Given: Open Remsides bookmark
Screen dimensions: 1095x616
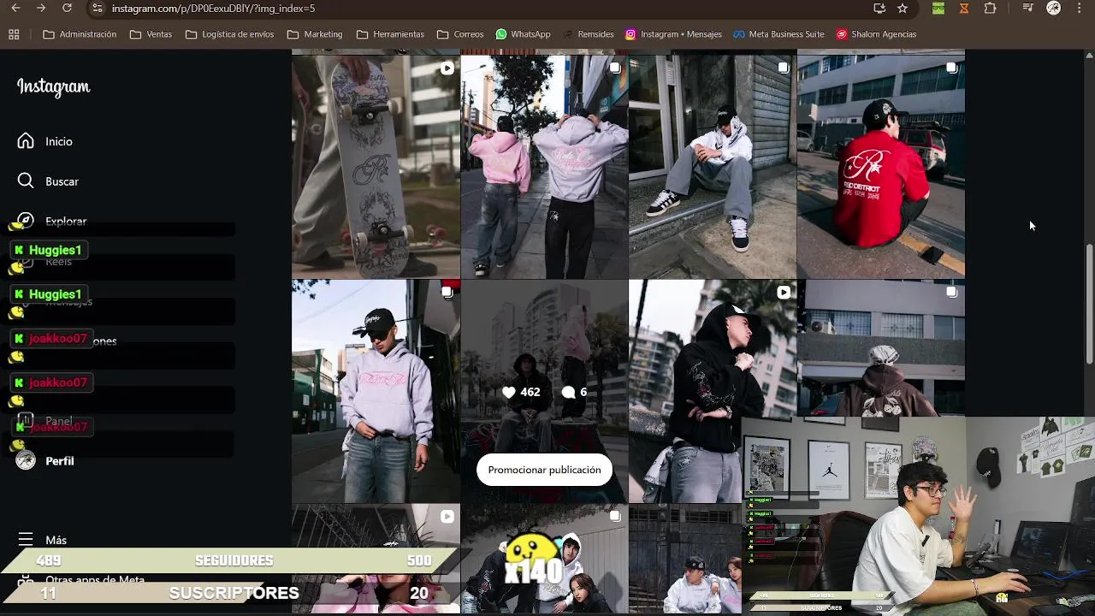Looking at the screenshot, I should [588, 34].
